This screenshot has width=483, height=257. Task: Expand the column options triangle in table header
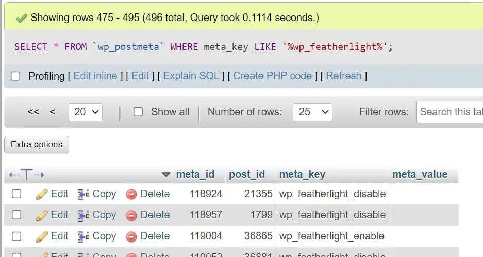(x=165, y=175)
